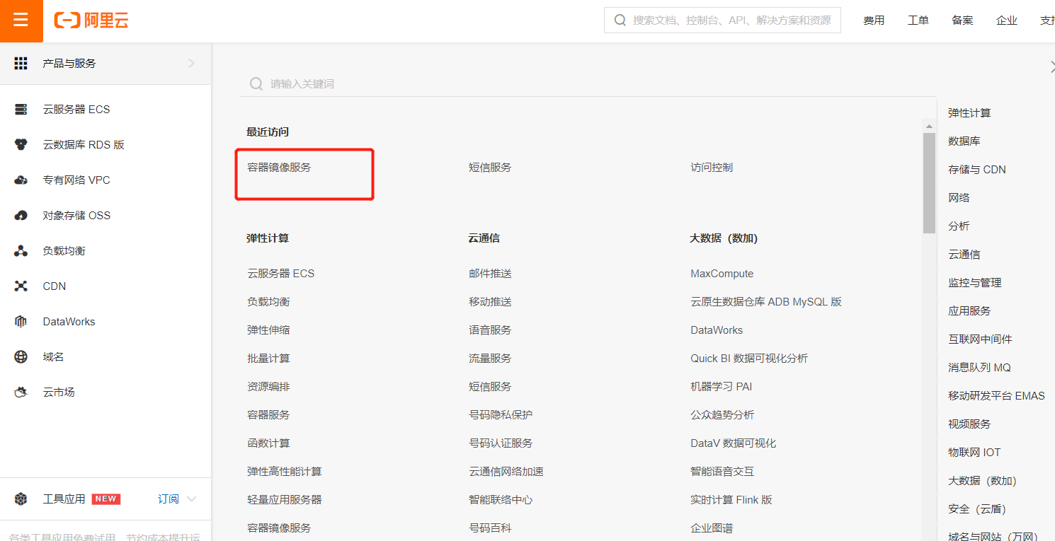This screenshot has height=541, width=1055.
Task: Click the load balancer icon in sidebar
Action: pos(21,250)
